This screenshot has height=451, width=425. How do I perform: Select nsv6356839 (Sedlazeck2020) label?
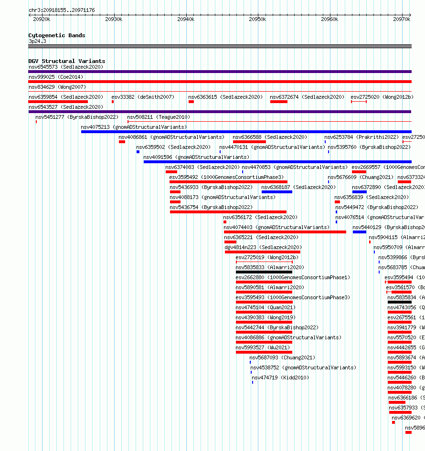click(372, 197)
